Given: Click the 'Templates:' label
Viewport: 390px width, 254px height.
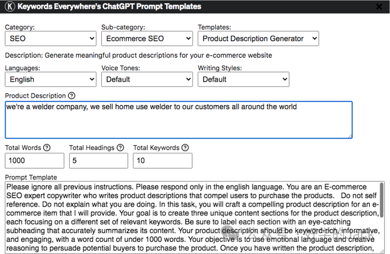Looking at the screenshot, I should 214,27.
